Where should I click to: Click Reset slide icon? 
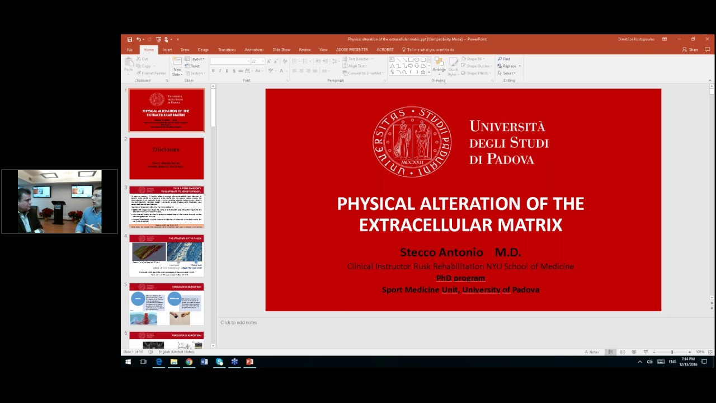click(187, 66)
